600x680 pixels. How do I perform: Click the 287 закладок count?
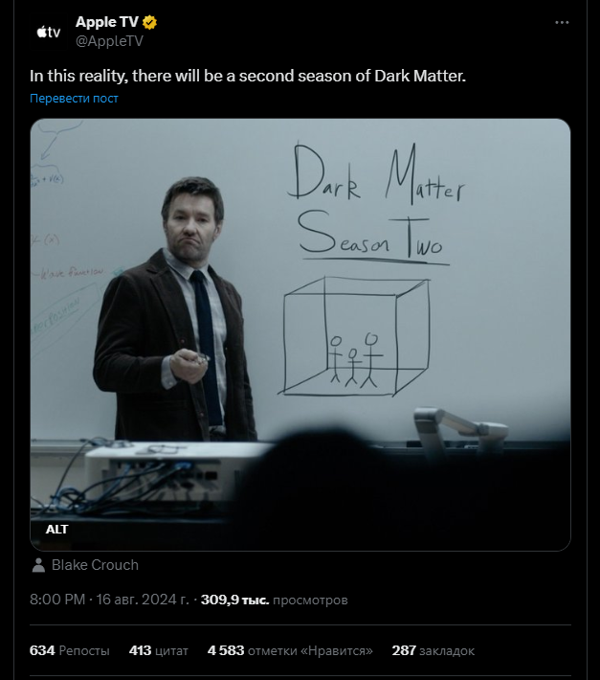click(x=433, y=650)
